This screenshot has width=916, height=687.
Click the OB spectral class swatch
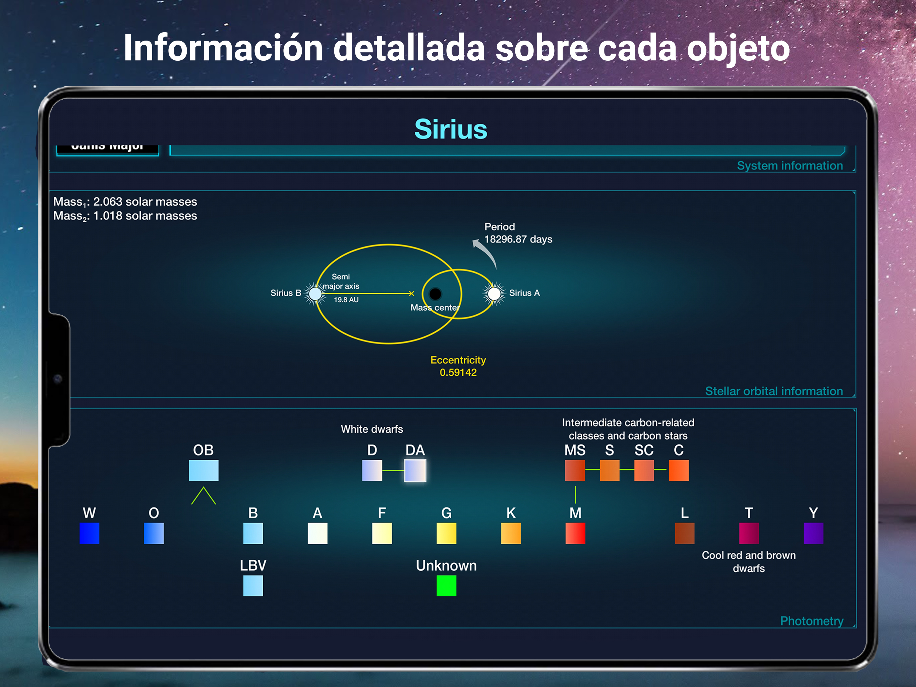tap(203, 470)
